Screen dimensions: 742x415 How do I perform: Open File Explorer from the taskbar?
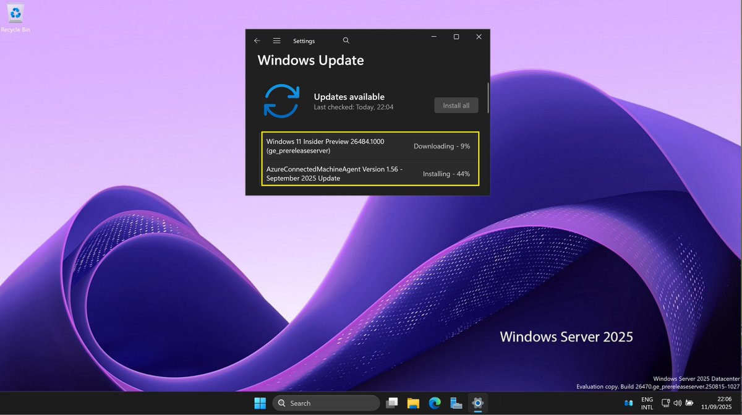coord(412,403)
